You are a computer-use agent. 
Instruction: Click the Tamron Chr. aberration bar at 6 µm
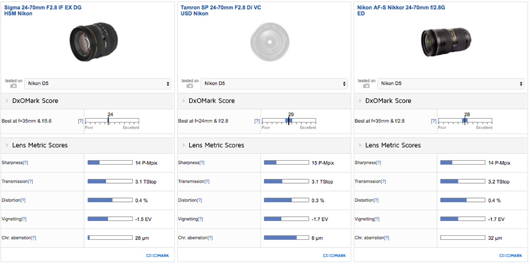[x=286, y=238]
